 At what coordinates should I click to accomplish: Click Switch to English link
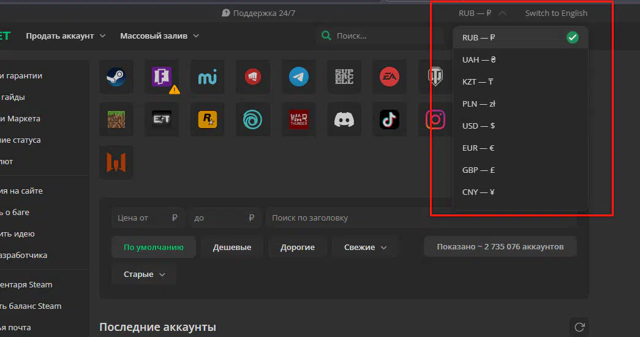(x=556, y=13)
